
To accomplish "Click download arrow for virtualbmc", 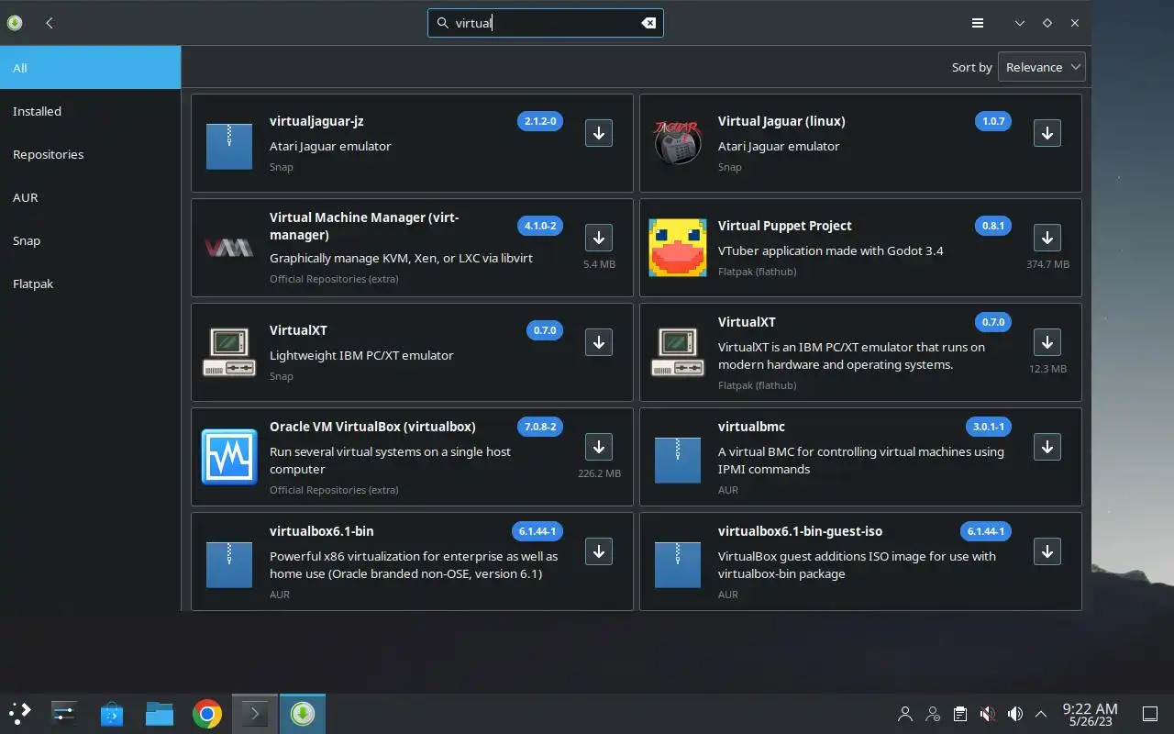I will point(1047,447).
